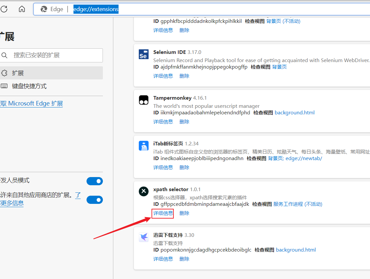Click the browser refresh icon
Image resolution: width=370 pixels, height=279 pixels.
[x=4, y=9]
